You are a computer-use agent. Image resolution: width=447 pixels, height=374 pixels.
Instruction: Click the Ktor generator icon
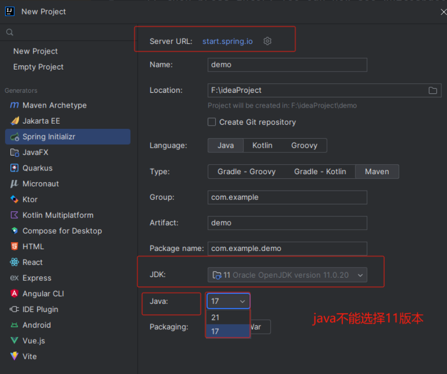click(14, 199)
